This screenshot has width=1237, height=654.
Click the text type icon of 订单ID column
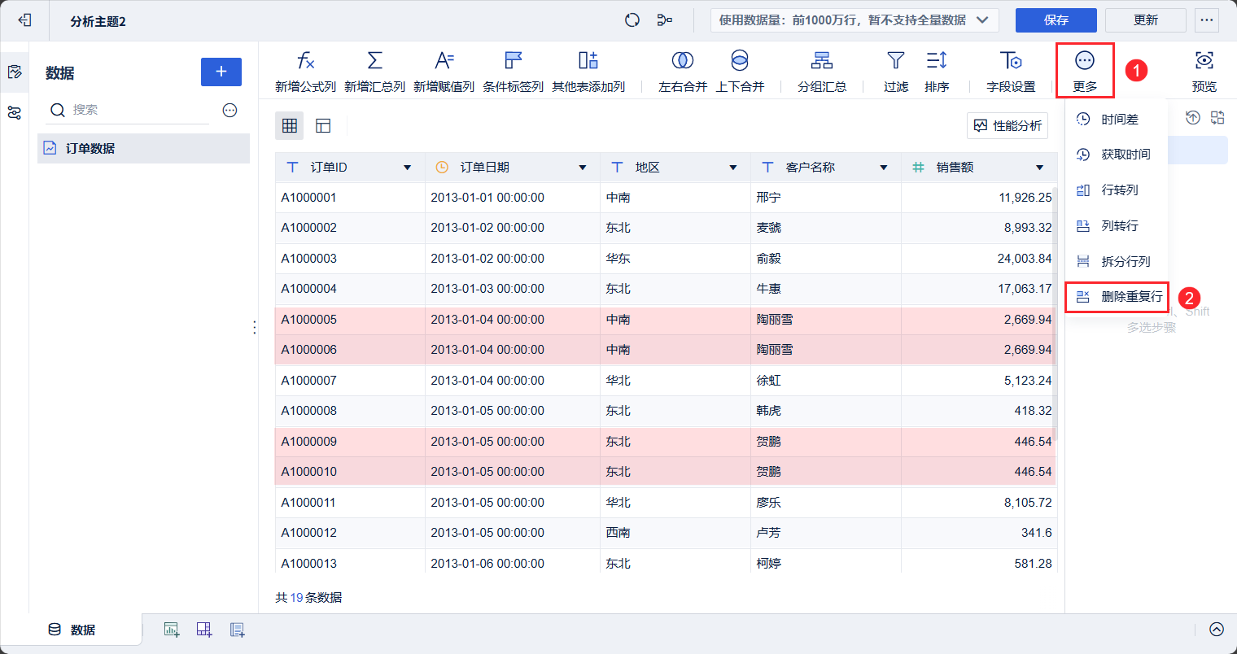coord(293,167)
